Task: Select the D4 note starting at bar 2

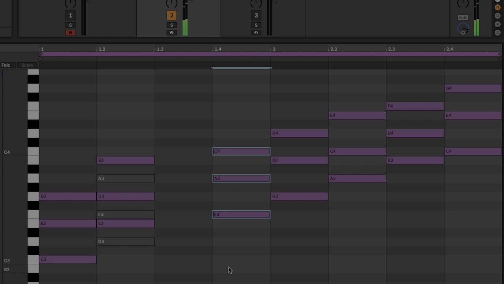Action: [299, 133]
